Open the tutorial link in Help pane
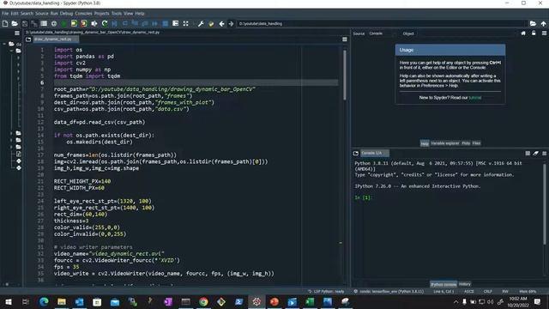Screen dimensions: 549x309 coord(474,98)
